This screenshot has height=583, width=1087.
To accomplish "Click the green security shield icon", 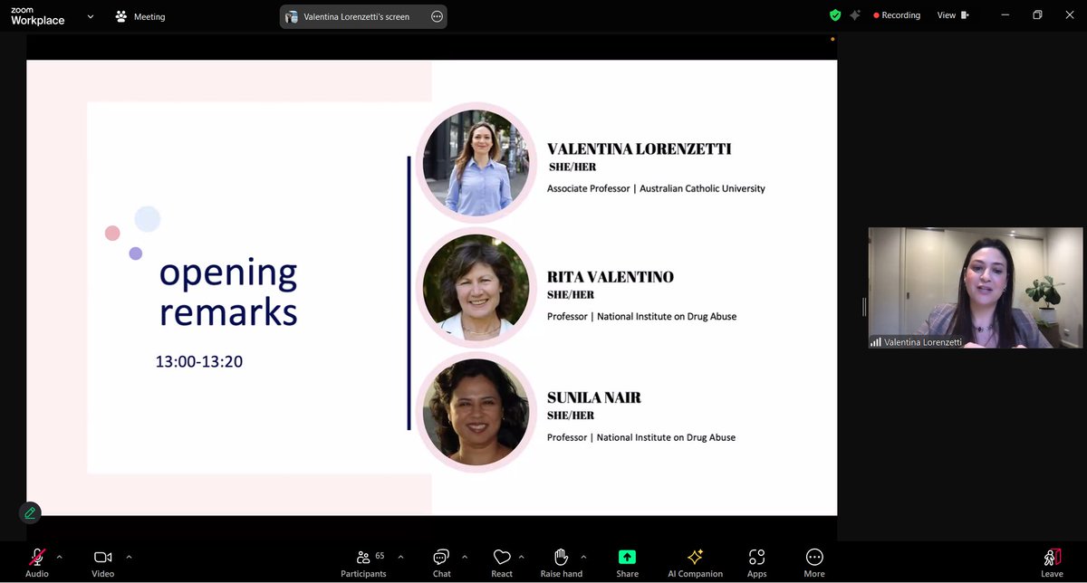I will [x=833, y=15].
